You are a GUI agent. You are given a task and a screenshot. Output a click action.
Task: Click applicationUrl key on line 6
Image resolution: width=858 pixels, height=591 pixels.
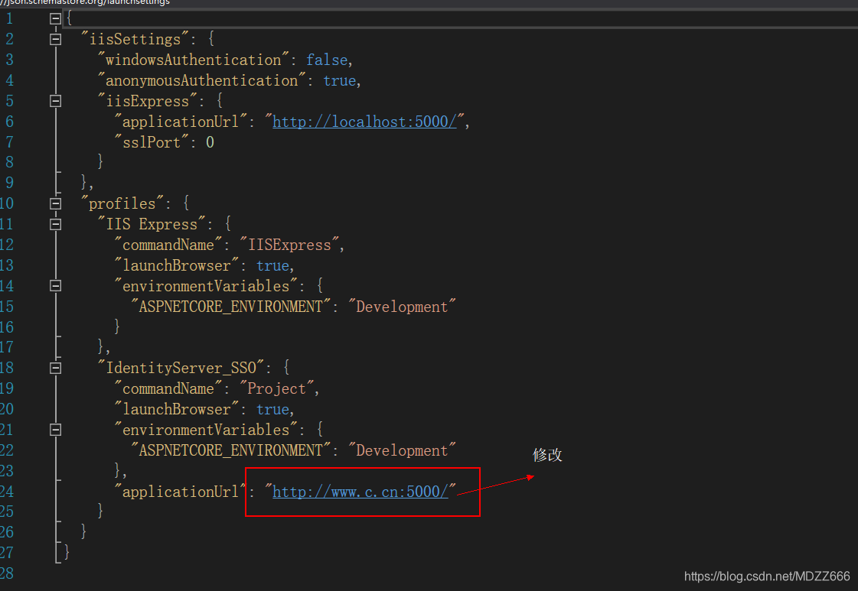(181, 122)
